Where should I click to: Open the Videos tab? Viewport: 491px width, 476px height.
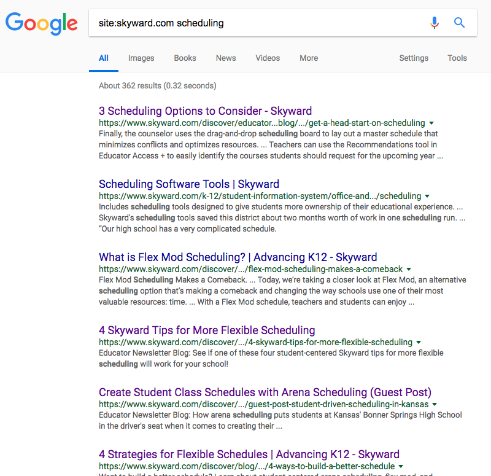[x=268, y=58]
